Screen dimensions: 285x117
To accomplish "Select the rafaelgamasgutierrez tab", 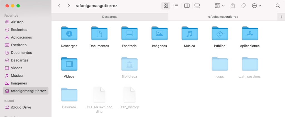I will pos(223,17).
